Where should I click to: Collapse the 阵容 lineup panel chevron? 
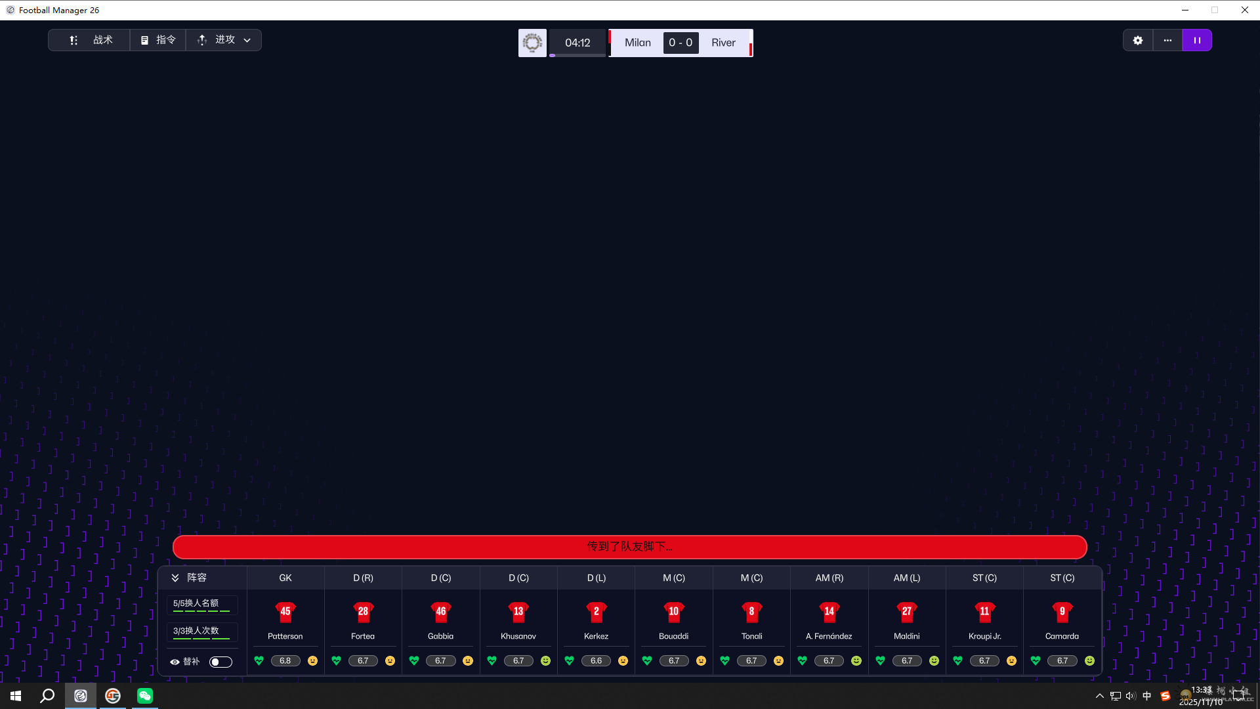pos(175,578)
